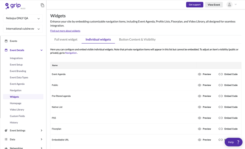Click the eye icon for PSS row
Image resolution: width=245 pixels, height=149 pixels.
199,118
